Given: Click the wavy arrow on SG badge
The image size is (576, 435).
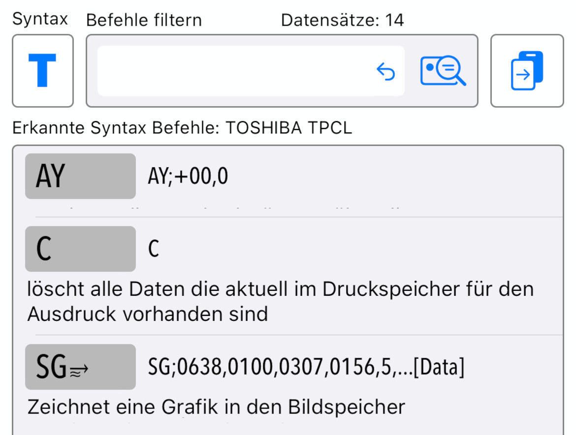Looking at the screenshot, I should click(78, 369).
